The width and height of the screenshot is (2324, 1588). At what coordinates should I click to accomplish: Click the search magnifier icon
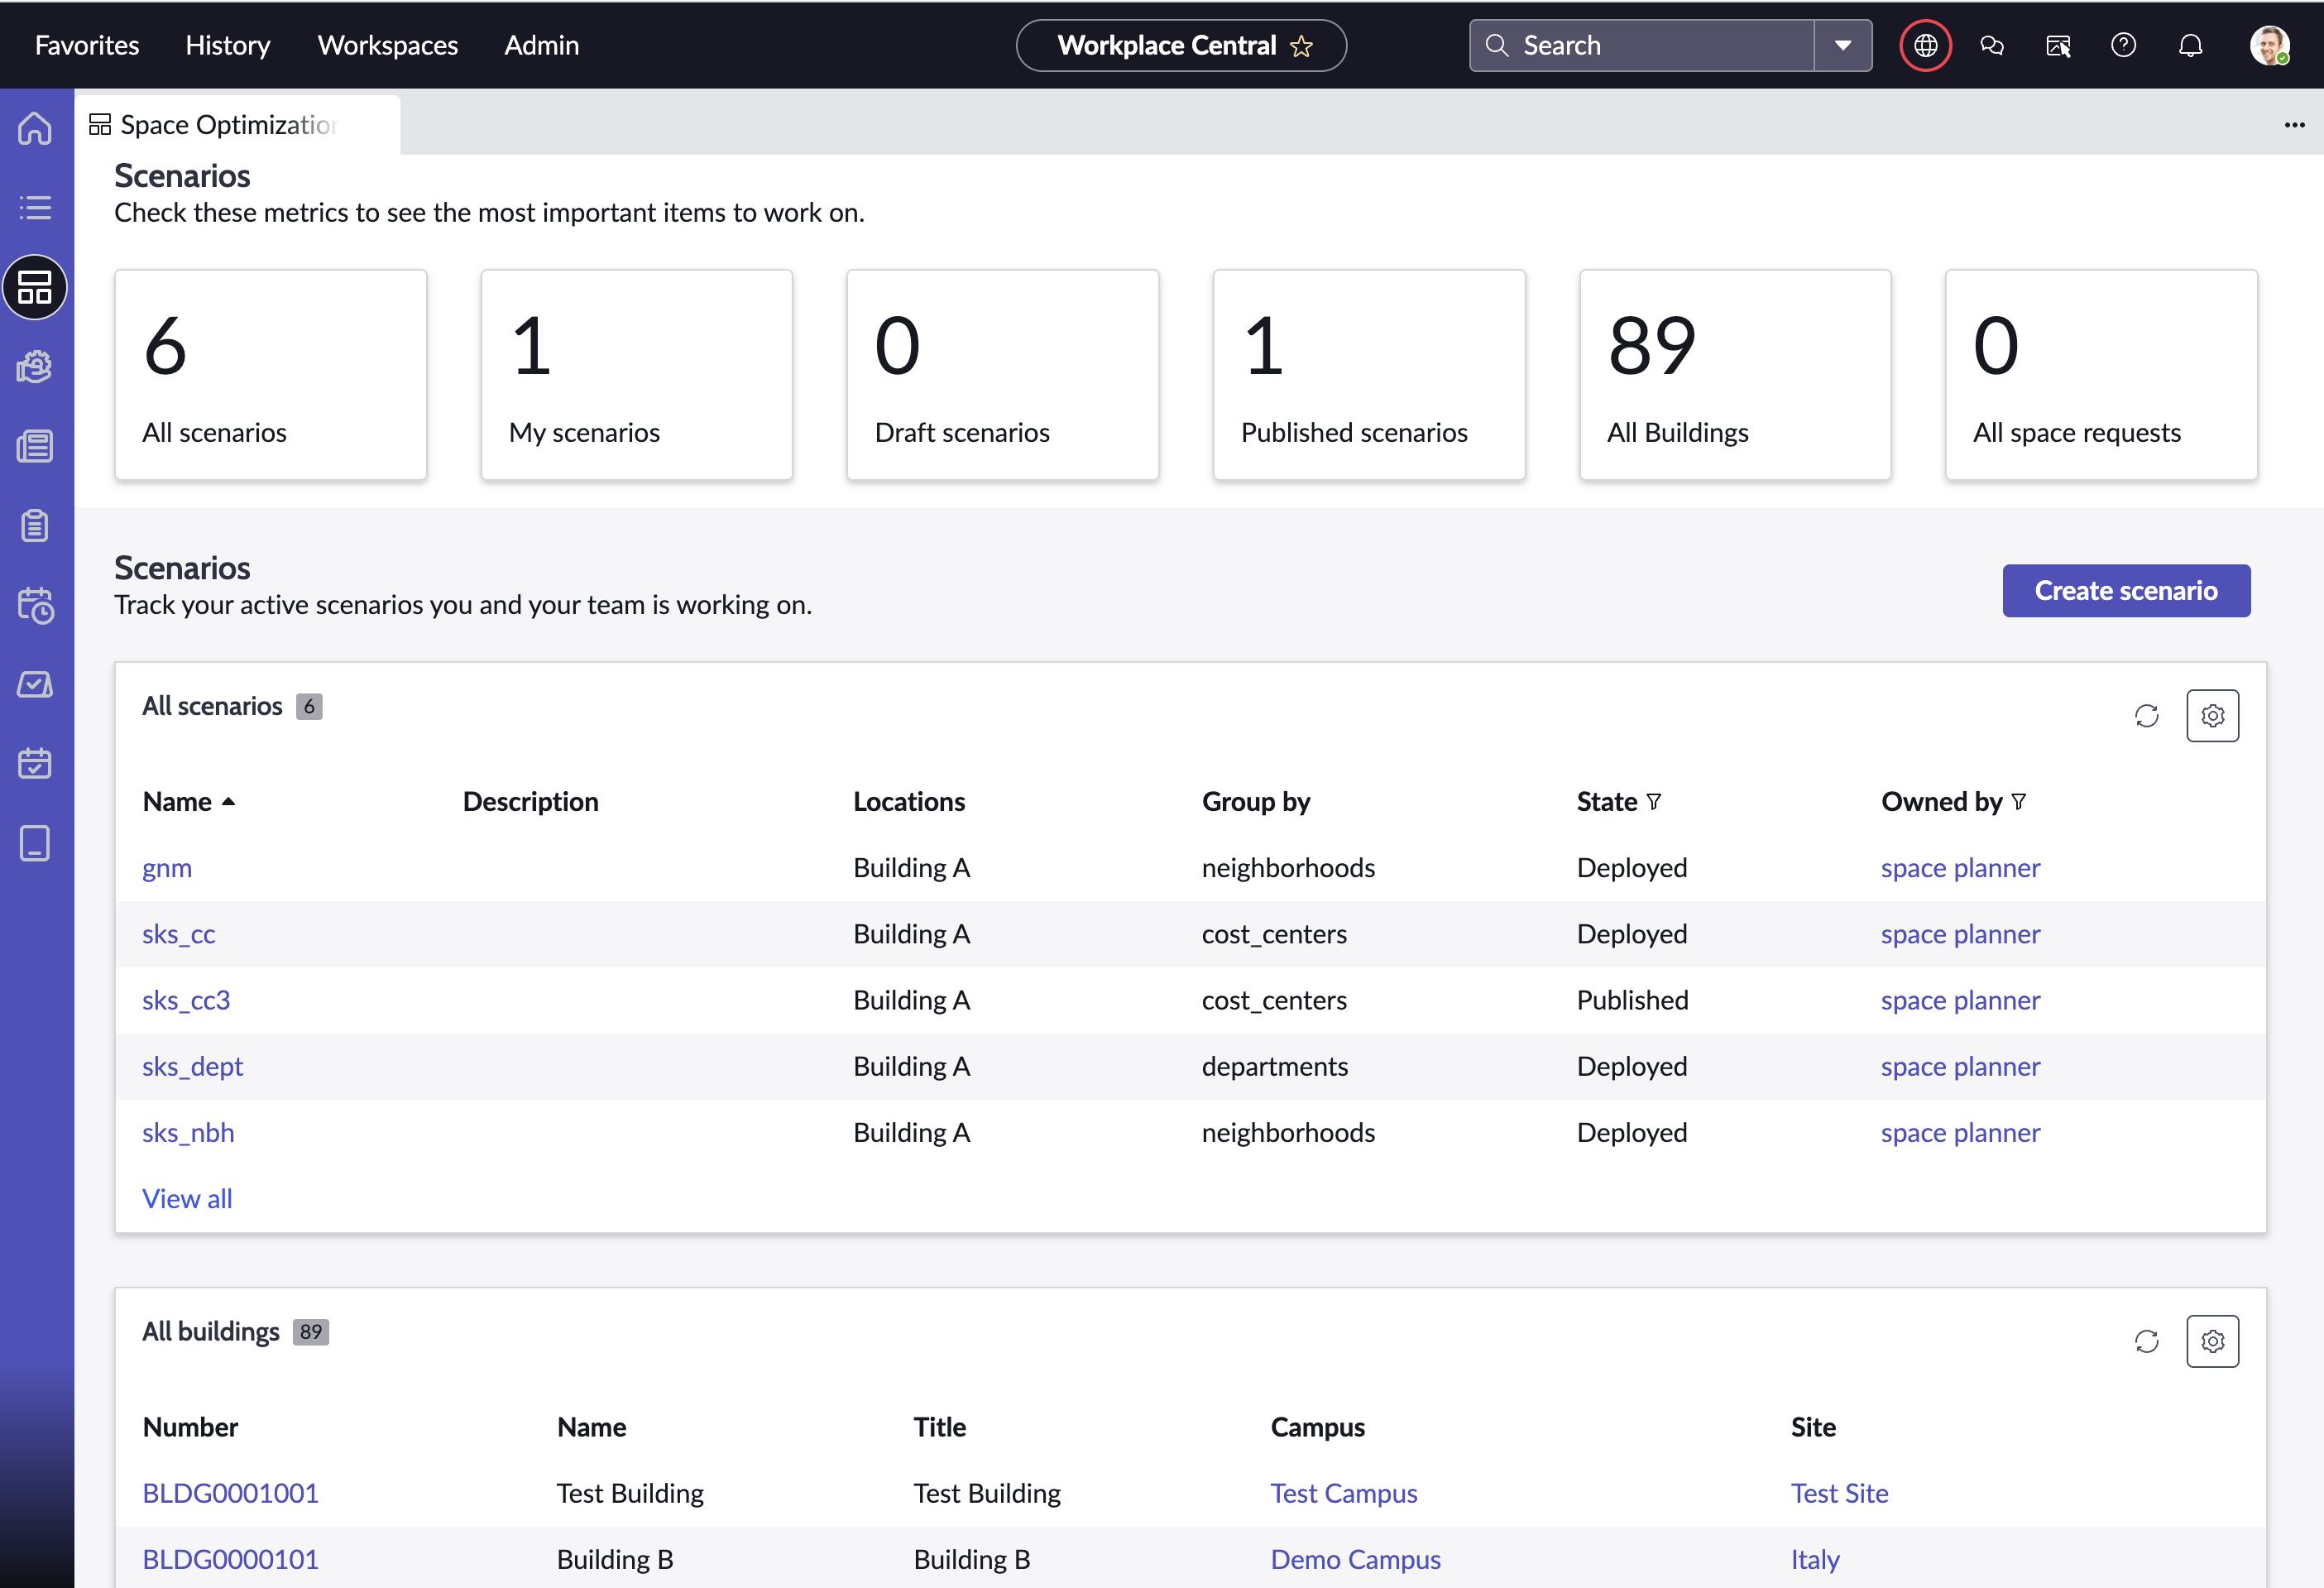[x=1496, y=45]
